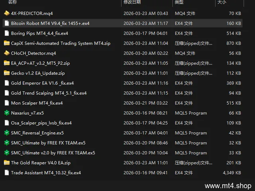The height and width of the screenshot is (191, 255).
Task: Select file 4X-PREDICTOR.mq4
Action: point(32,13)
